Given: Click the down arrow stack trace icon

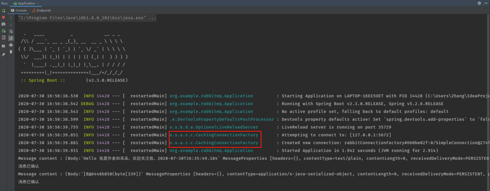Looking at the screenshot, I should (11, 24).
